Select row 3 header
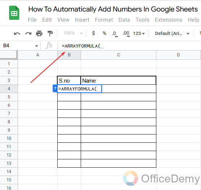The height and width of the screenshot is (190, 201). coord(9,80)
